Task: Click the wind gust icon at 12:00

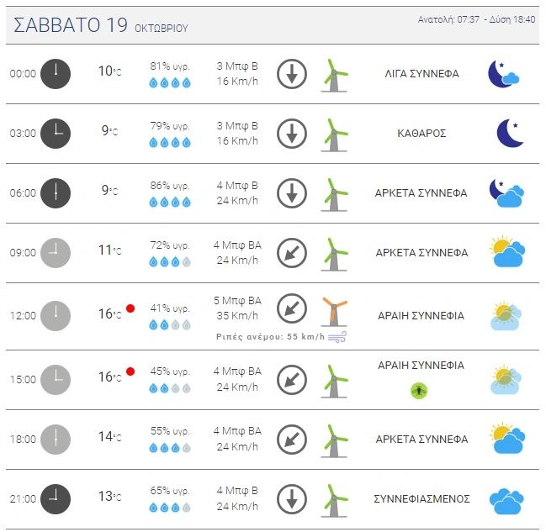Action: (x=338, y=337)
